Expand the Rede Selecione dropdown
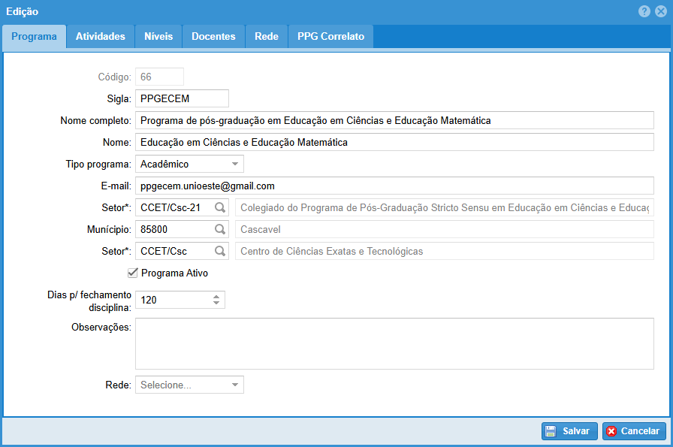Viewport: 673px width, 447px height. 234,385
